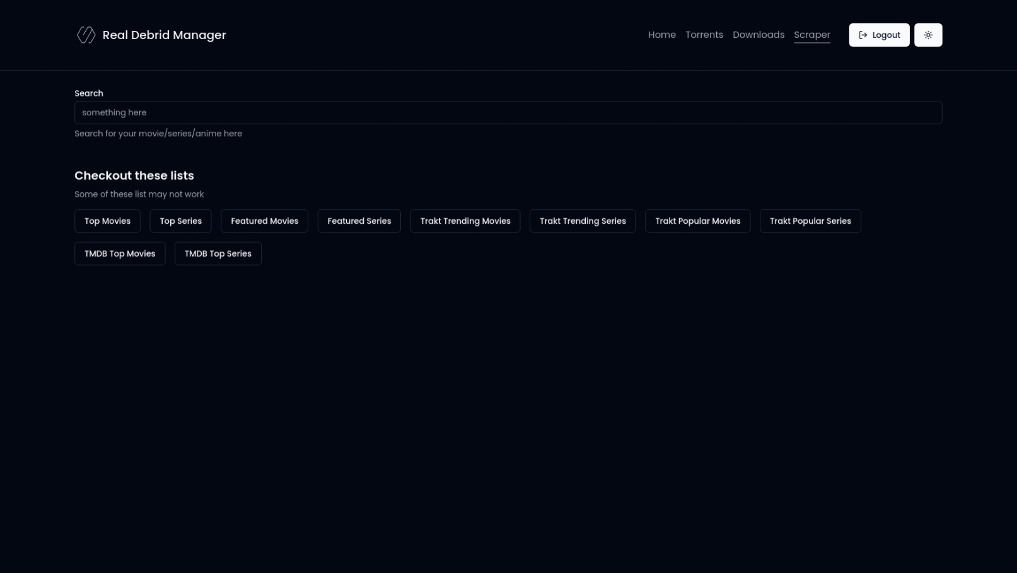Select the TMDB Top Series list
The width and height of the screenshot is (1017, 573).
click(x=218, y=253)
